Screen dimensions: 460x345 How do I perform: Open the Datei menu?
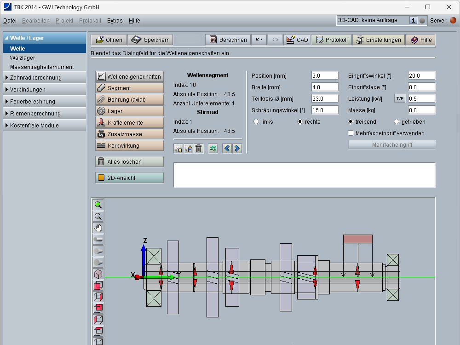click(10, 21)
